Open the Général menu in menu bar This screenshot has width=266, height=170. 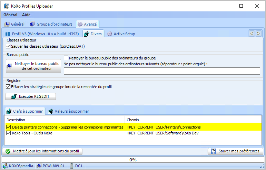coord(10,15)
